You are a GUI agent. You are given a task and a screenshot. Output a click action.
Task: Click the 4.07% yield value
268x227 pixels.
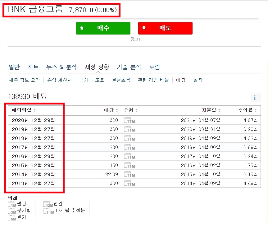[250, 120]
